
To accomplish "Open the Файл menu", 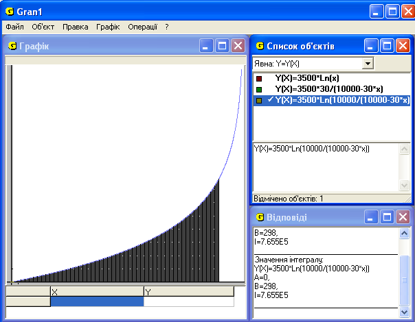I will pyautogui.click(x=14, y=27).
